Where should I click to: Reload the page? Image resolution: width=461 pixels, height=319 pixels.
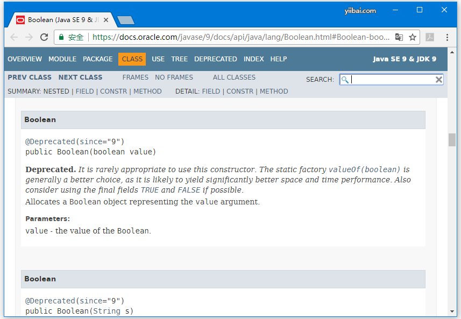45,38
